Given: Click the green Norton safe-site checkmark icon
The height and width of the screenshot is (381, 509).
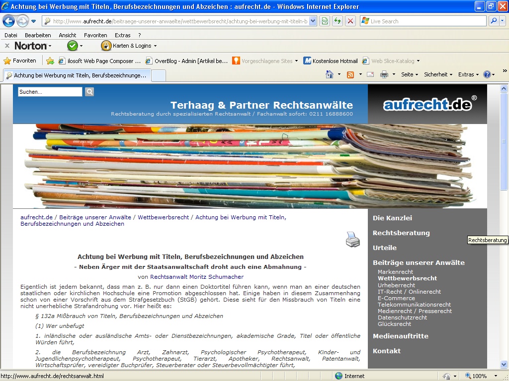Looking at the screenshot, I should click(73, 46).
